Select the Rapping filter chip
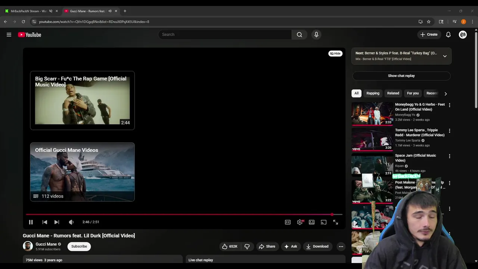This screenshot has width=478, height=269. 373,93
